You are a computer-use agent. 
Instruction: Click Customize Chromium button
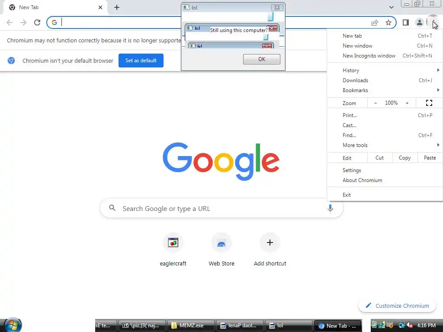[x=397, y=306]
